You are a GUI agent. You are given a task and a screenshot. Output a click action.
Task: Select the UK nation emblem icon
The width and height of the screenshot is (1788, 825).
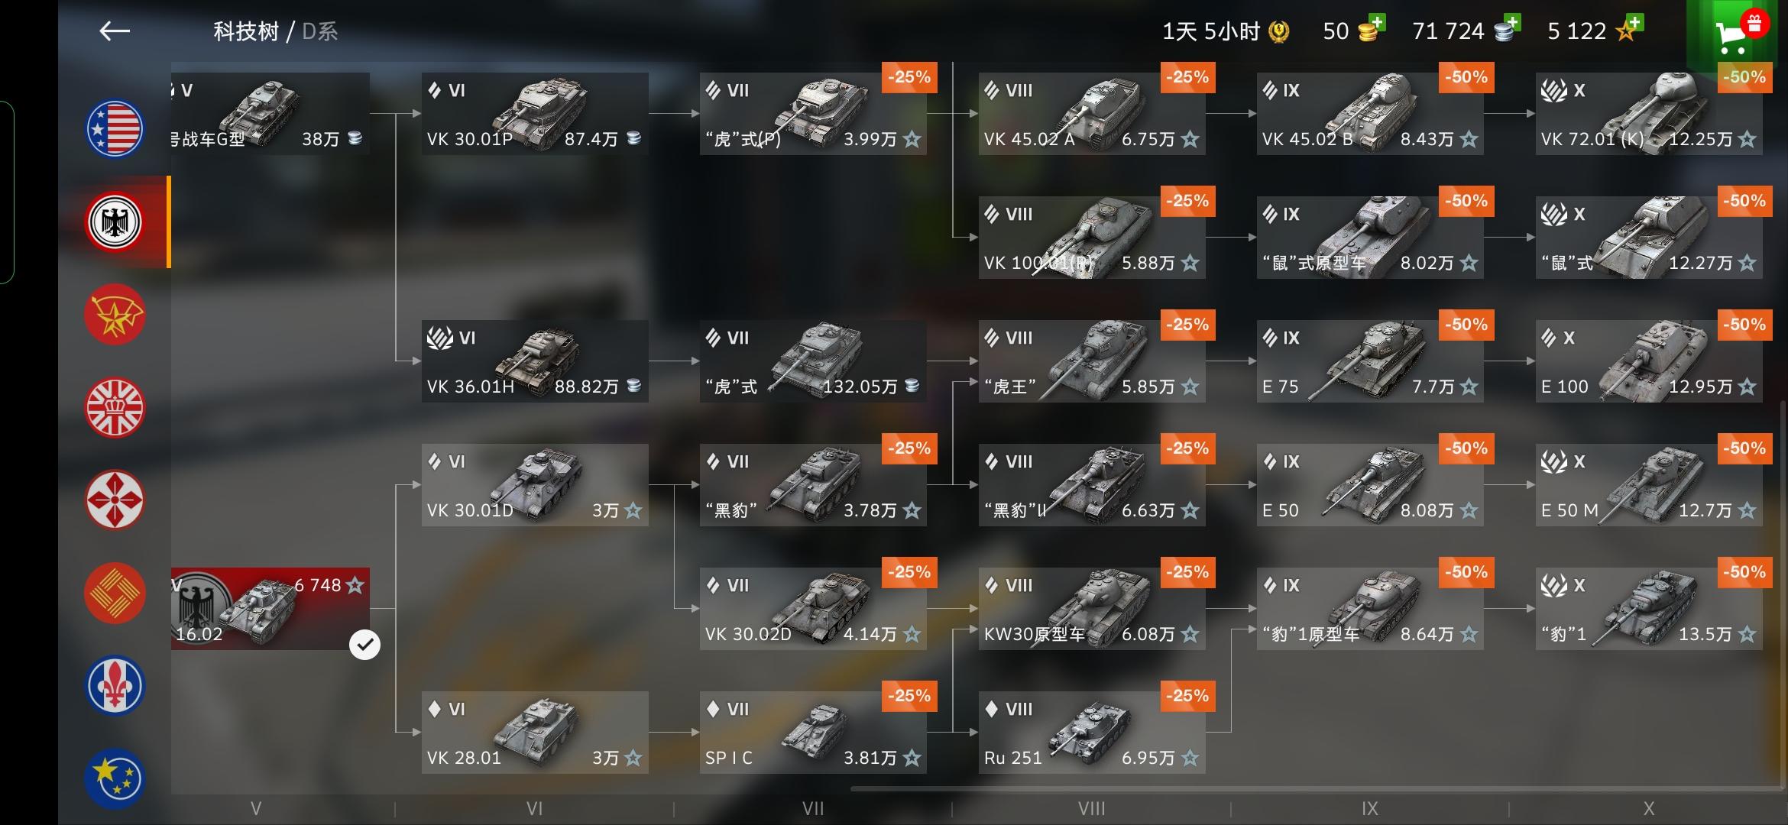[x=115, y=408]
